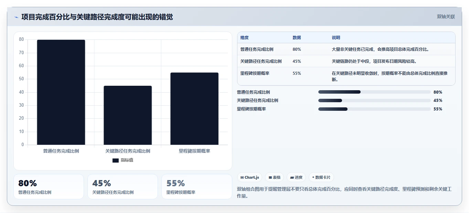Click the 55% progress bar for 里程碑按期概率
Viewport: 469px width, 213px height.
point(374,109)
